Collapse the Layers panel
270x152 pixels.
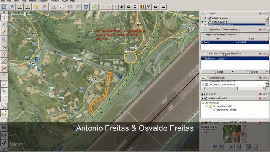click(x=202, y=14)
